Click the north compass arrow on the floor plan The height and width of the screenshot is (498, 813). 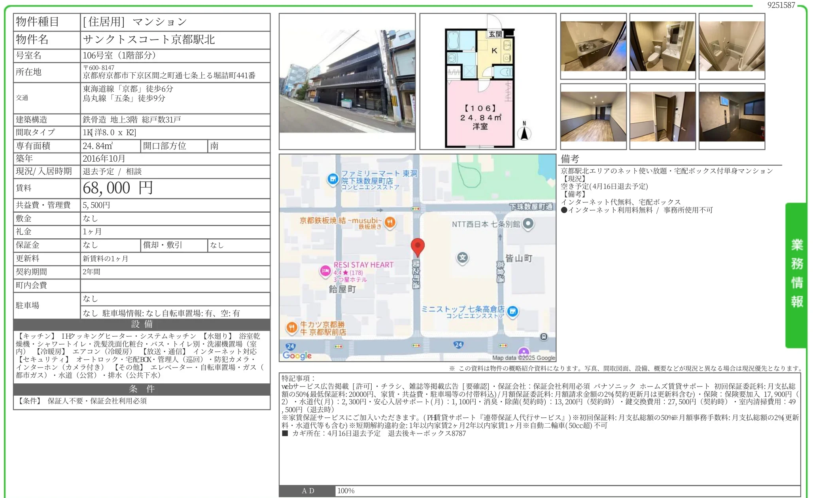(x=525, y=133)
